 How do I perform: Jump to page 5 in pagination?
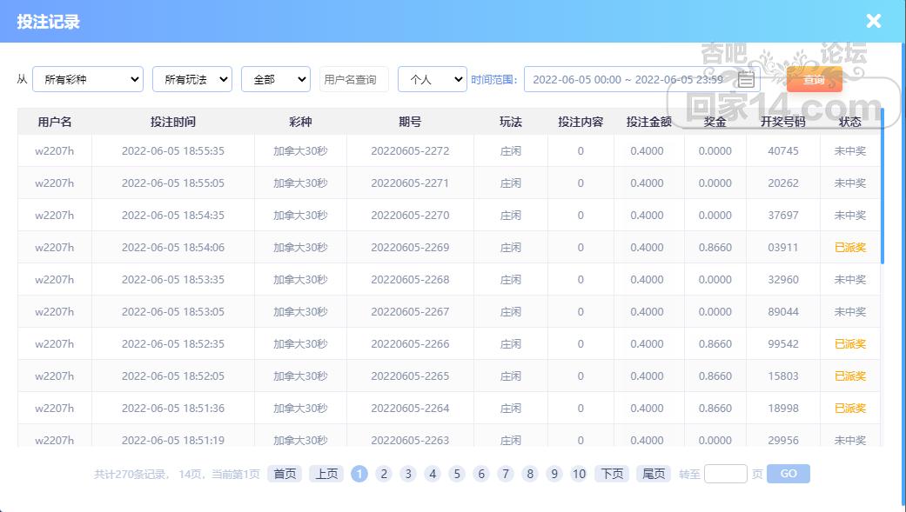point(457,474)
